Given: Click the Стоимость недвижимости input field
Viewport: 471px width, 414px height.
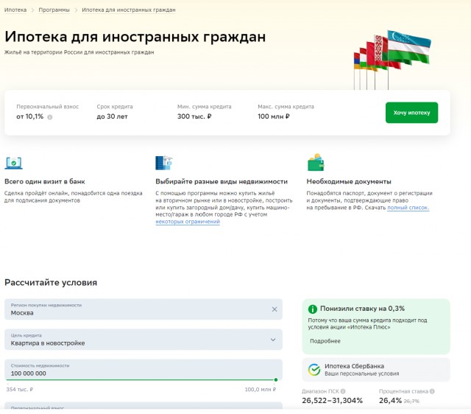Looking at the screenshot, I should point(144,370).
